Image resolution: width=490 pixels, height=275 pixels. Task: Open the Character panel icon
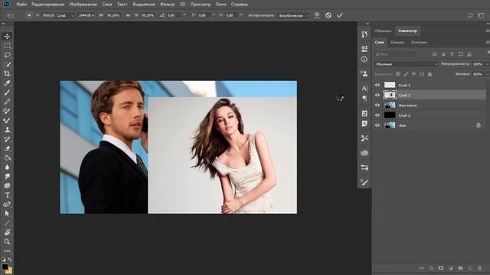coord(364,89)
